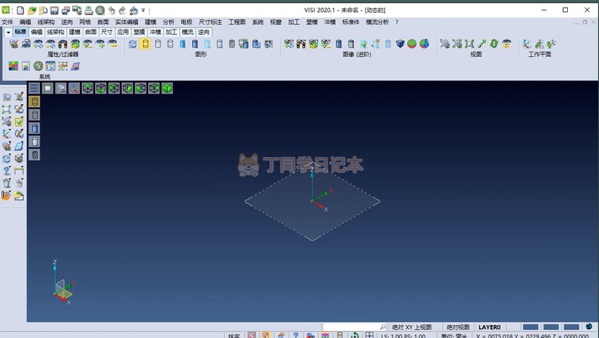This screenshot has width=599, height=338.
Task: Click the search input field in status bar
Action: [349, 327]
